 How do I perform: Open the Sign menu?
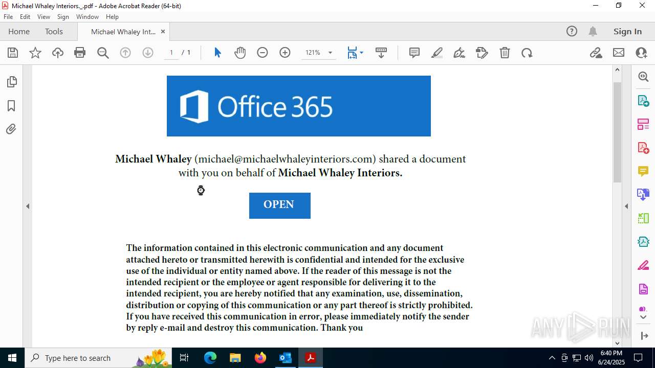click(63, 17)
